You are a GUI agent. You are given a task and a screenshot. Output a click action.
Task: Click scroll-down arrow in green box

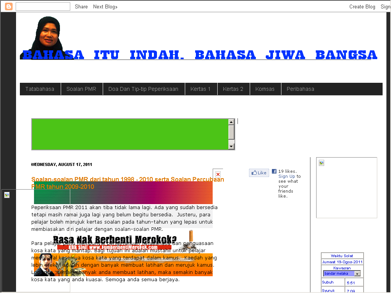tap(231, 146)
